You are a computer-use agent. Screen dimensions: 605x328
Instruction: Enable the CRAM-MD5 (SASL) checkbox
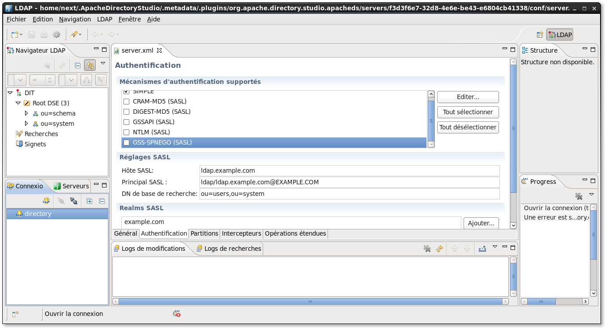click(126, 101)
